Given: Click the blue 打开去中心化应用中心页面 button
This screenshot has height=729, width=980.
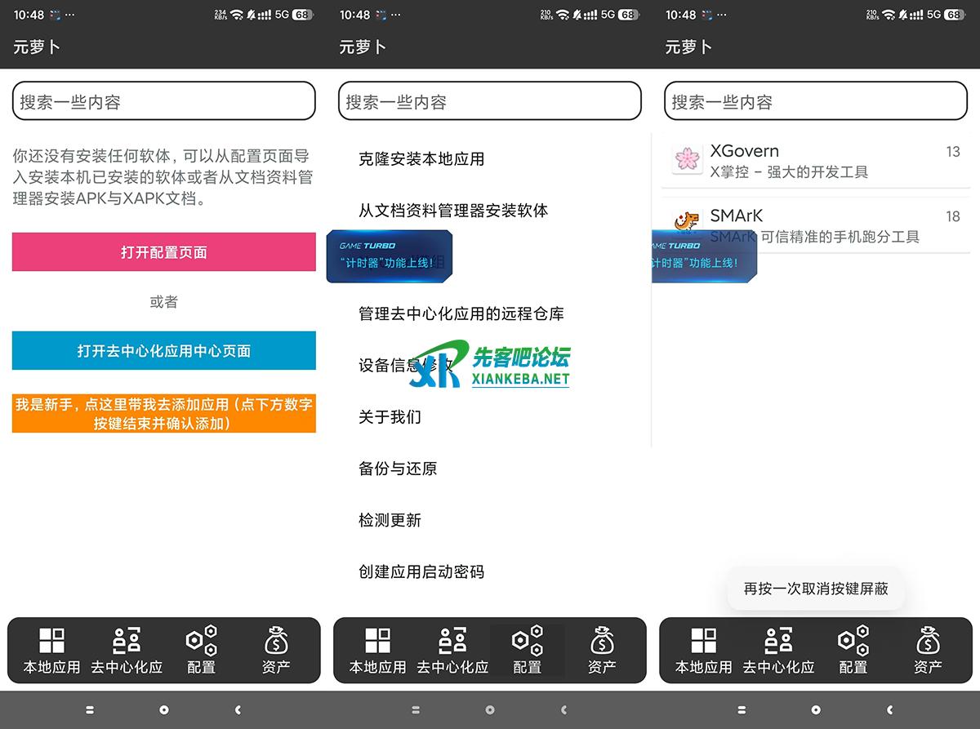Looking at the screenshot, I should (x=163, y=351).
